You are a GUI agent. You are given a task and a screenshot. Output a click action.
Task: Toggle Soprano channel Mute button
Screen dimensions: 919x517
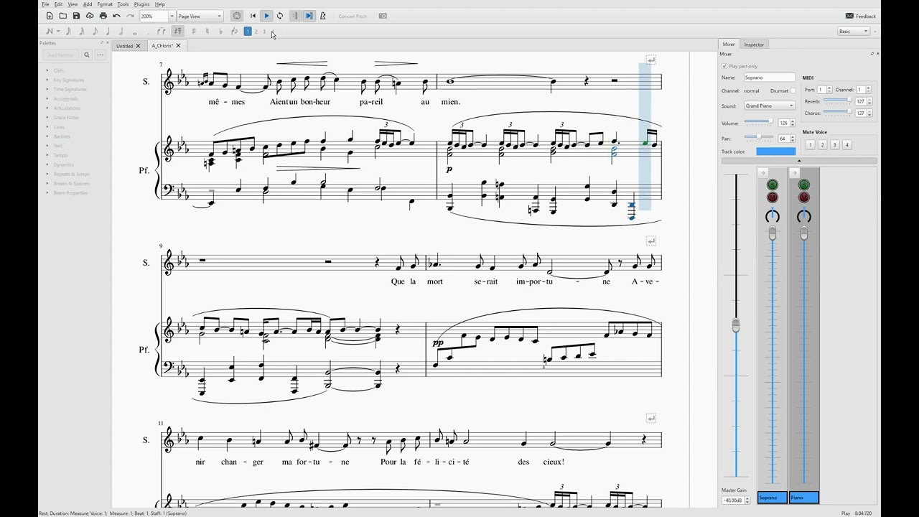pyautogui.click(x=773, y=197)
